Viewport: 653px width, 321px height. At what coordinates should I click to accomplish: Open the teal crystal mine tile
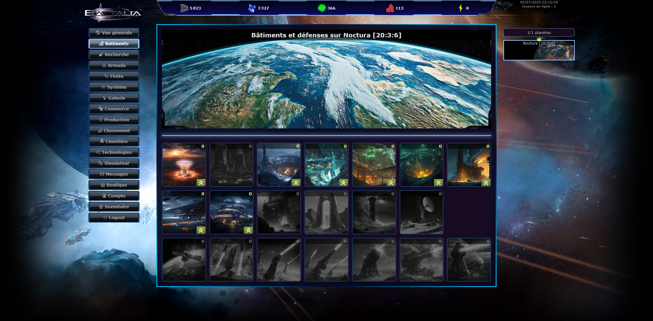tap(326, 165)
